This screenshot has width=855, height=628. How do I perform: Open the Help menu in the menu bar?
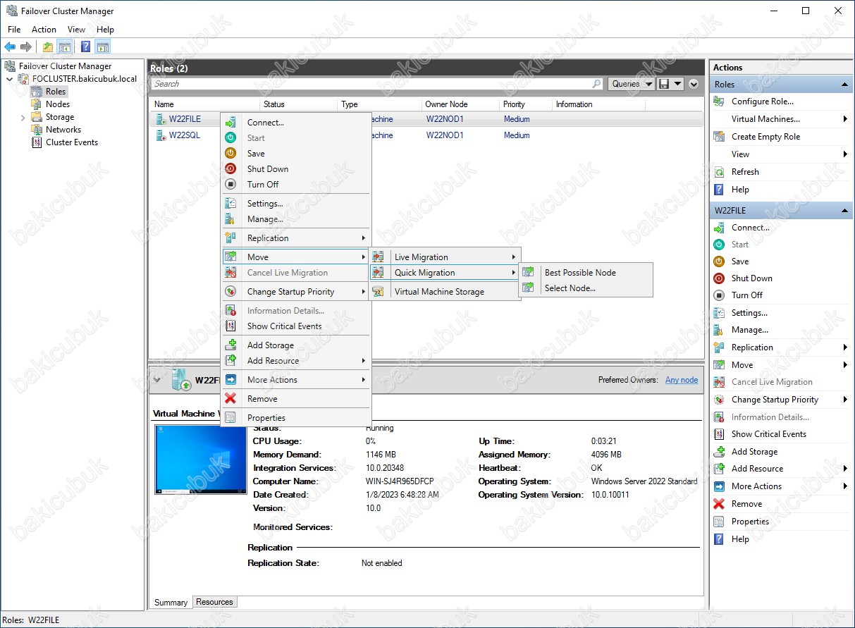105,30
